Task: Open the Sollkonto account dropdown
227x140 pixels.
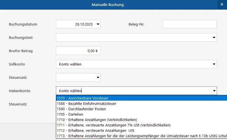Action: [x=214, y=64]
